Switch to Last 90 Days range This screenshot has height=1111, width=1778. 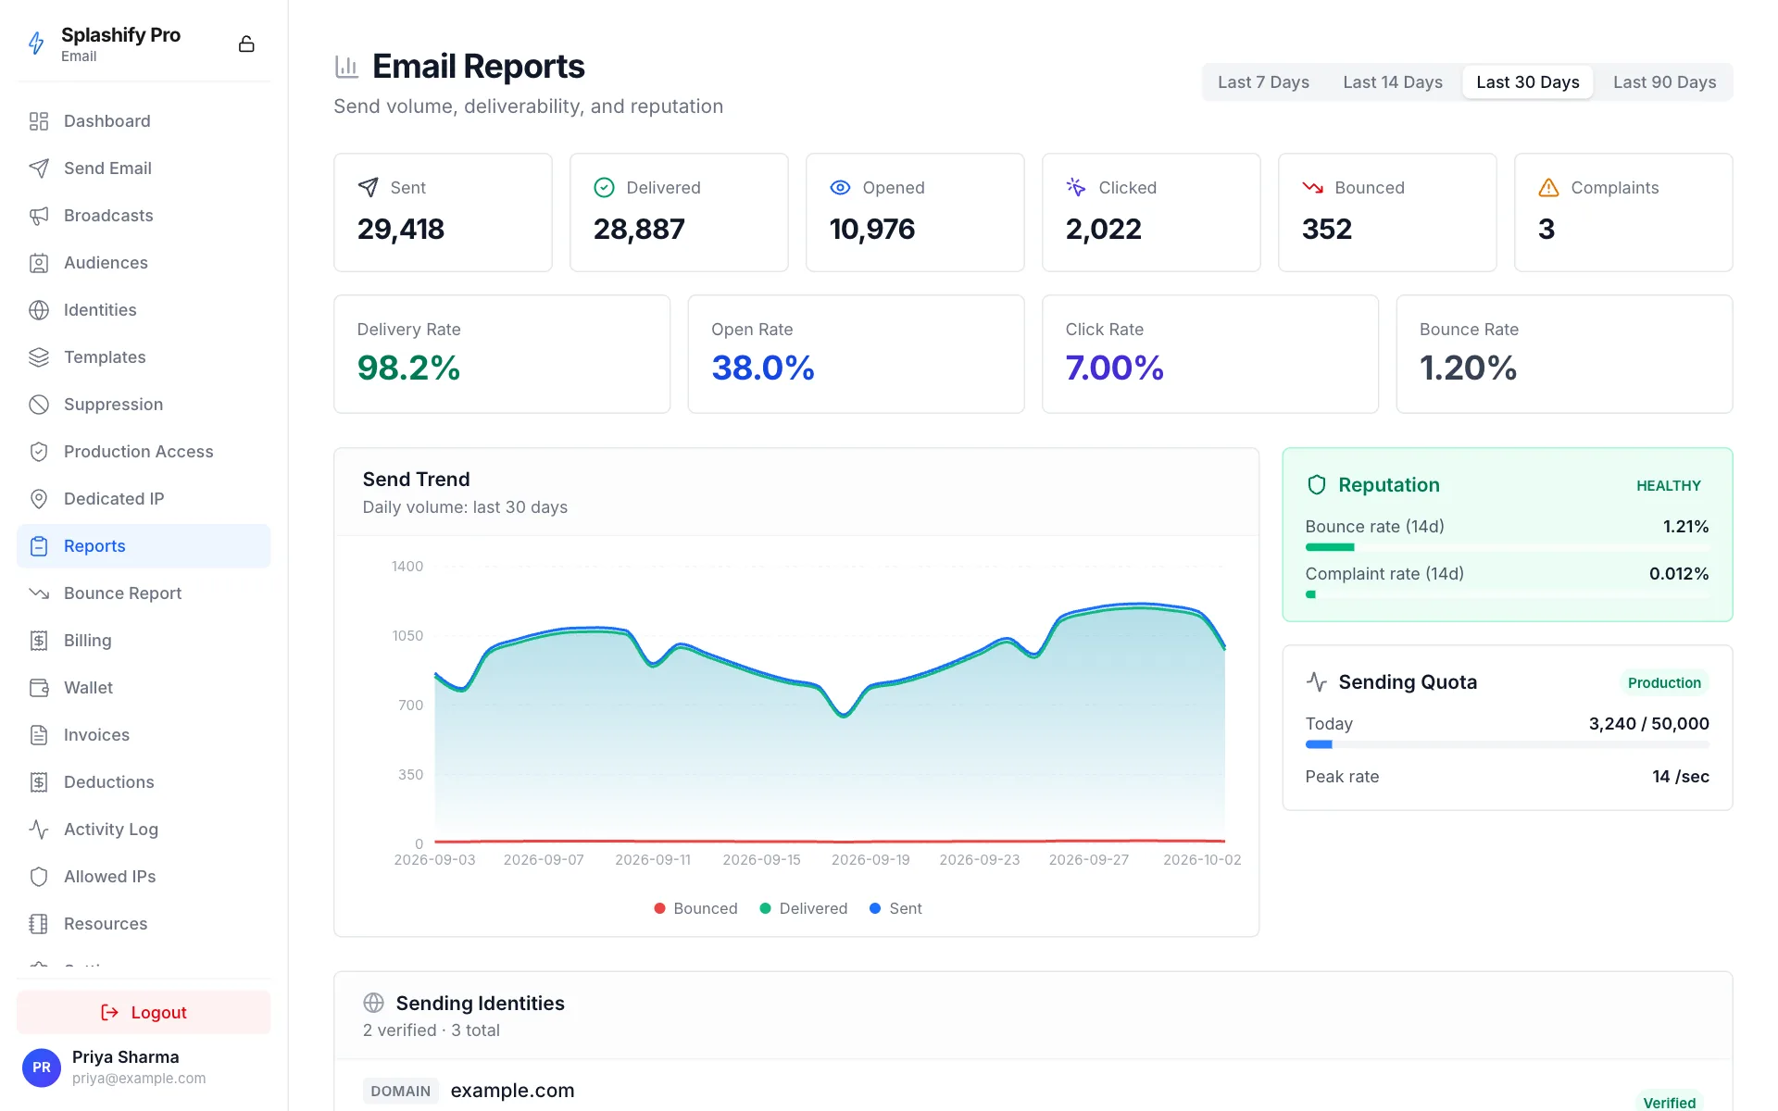(x=1664, y=82)
